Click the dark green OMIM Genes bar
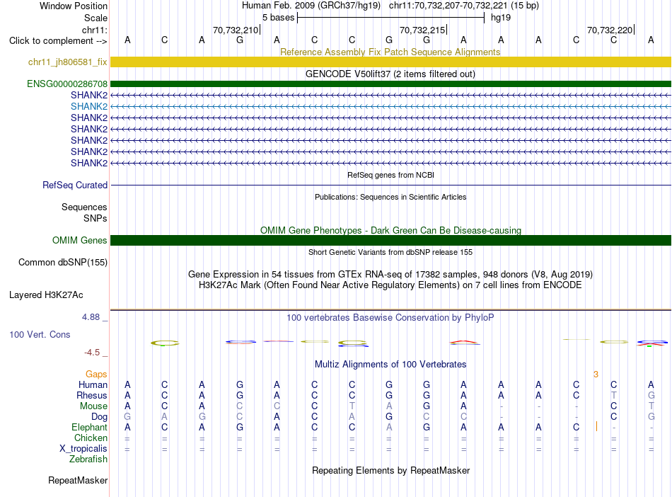The width and height of the screenshot is (672, 497). 390,240
